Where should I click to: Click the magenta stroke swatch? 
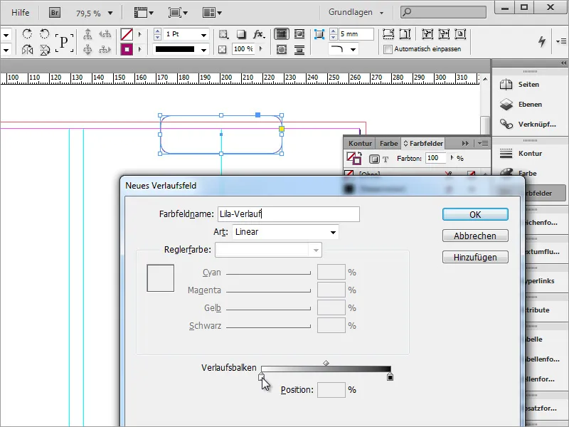pos(127,49)
